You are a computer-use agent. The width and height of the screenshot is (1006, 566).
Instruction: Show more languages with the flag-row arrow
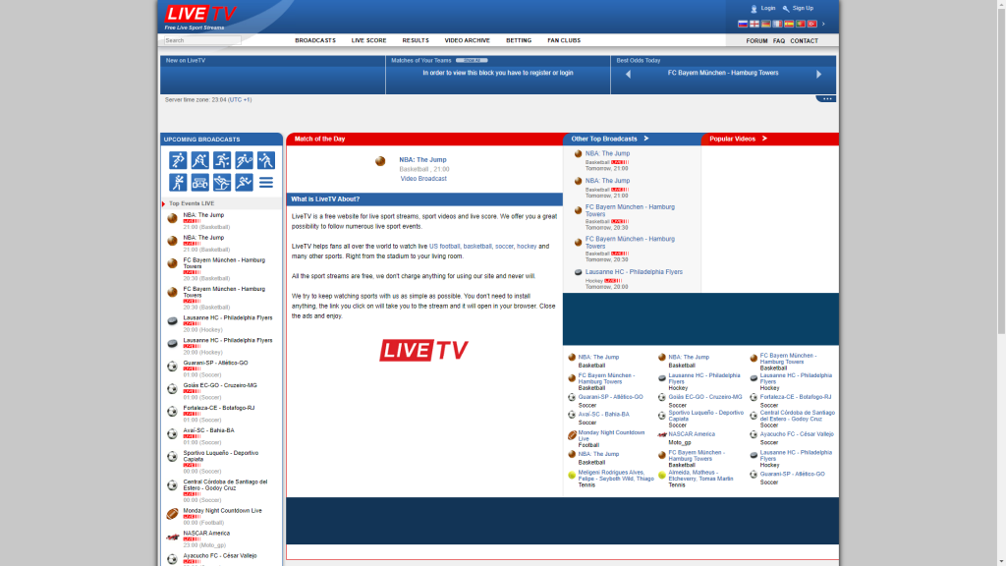point(824,24)
